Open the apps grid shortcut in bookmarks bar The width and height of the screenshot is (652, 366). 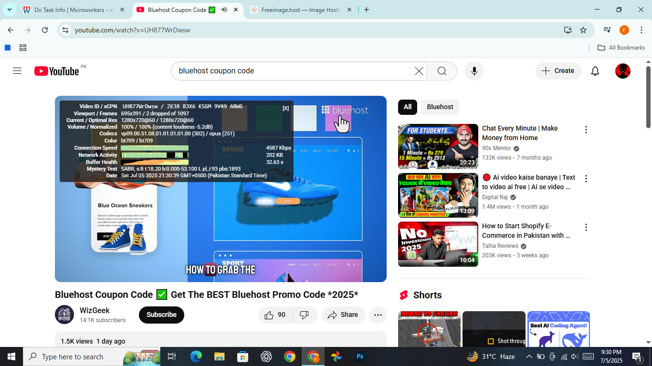pyautogui.click(x=22, y=48)
